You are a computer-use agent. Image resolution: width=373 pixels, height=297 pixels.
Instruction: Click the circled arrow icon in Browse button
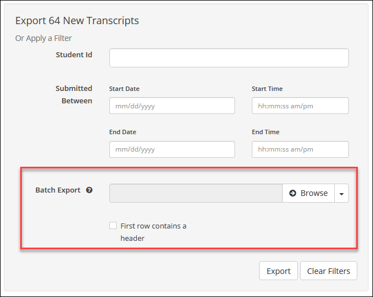[x=292, y=193]
